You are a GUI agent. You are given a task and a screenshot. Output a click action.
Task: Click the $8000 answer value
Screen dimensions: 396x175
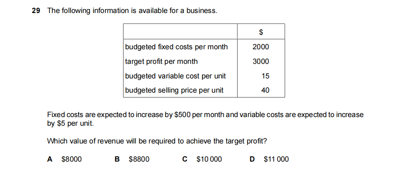72,159
